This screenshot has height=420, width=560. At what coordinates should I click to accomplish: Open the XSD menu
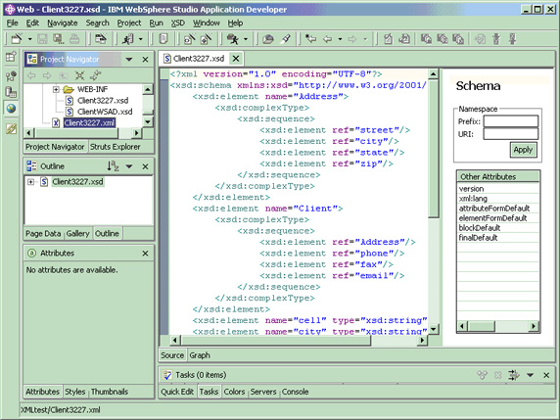pyautogui.click(x=177, y=23)
